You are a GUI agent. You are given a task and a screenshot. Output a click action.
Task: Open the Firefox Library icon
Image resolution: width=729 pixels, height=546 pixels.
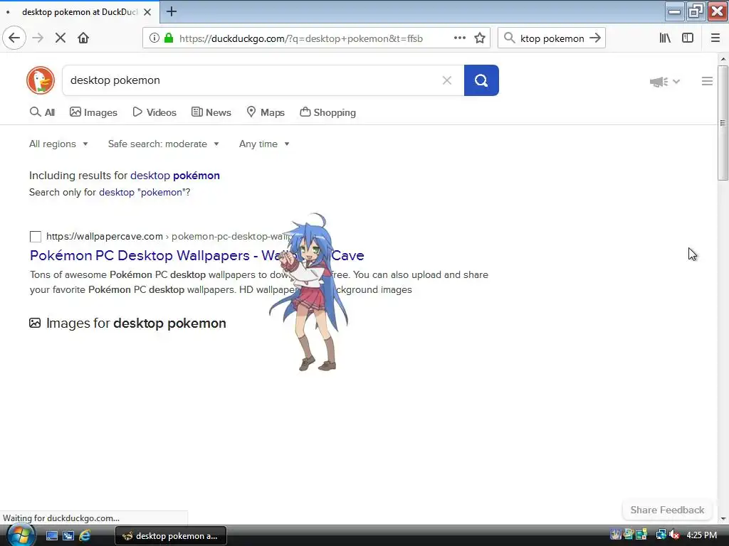click(665, 38)
